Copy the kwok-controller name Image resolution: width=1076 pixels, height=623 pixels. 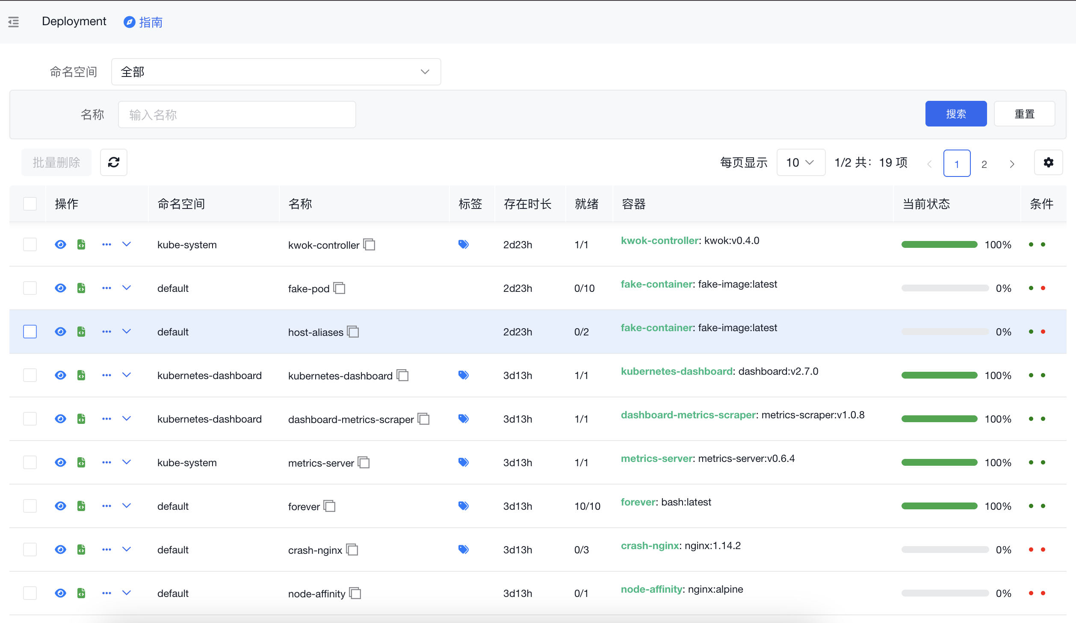point(370,244)
